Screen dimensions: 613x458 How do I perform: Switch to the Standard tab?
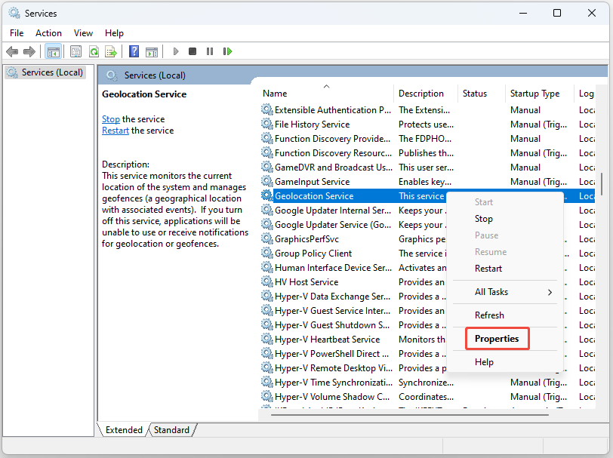[171, 430]
